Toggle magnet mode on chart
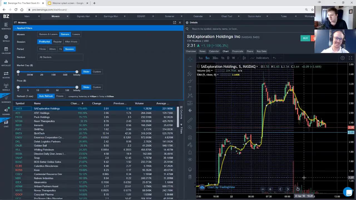This screenshot has width=356, height=200. (x=190, y=137)
